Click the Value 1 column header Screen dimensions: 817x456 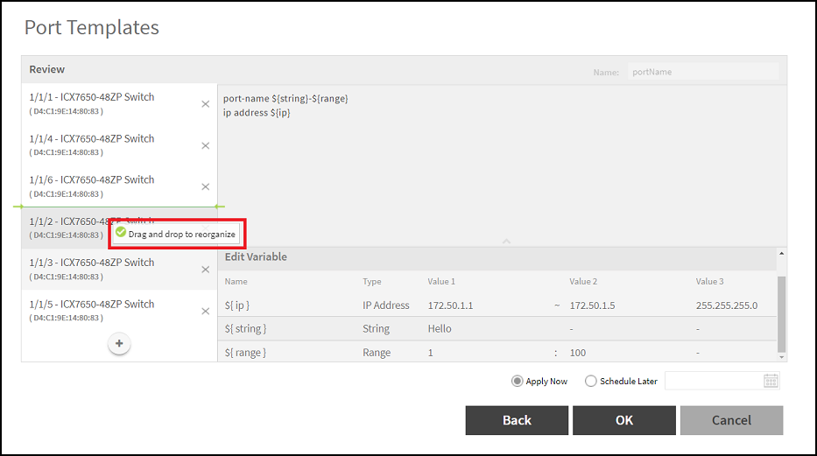[x=441, y=282]
